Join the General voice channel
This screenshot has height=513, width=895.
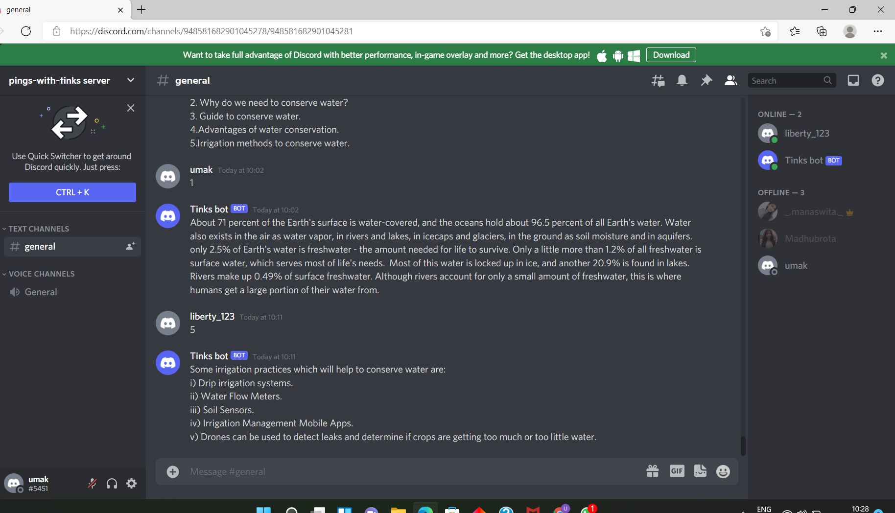pyautogui.click(x=72, y=292)
